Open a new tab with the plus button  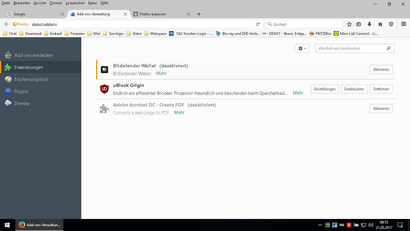[199, 14]
